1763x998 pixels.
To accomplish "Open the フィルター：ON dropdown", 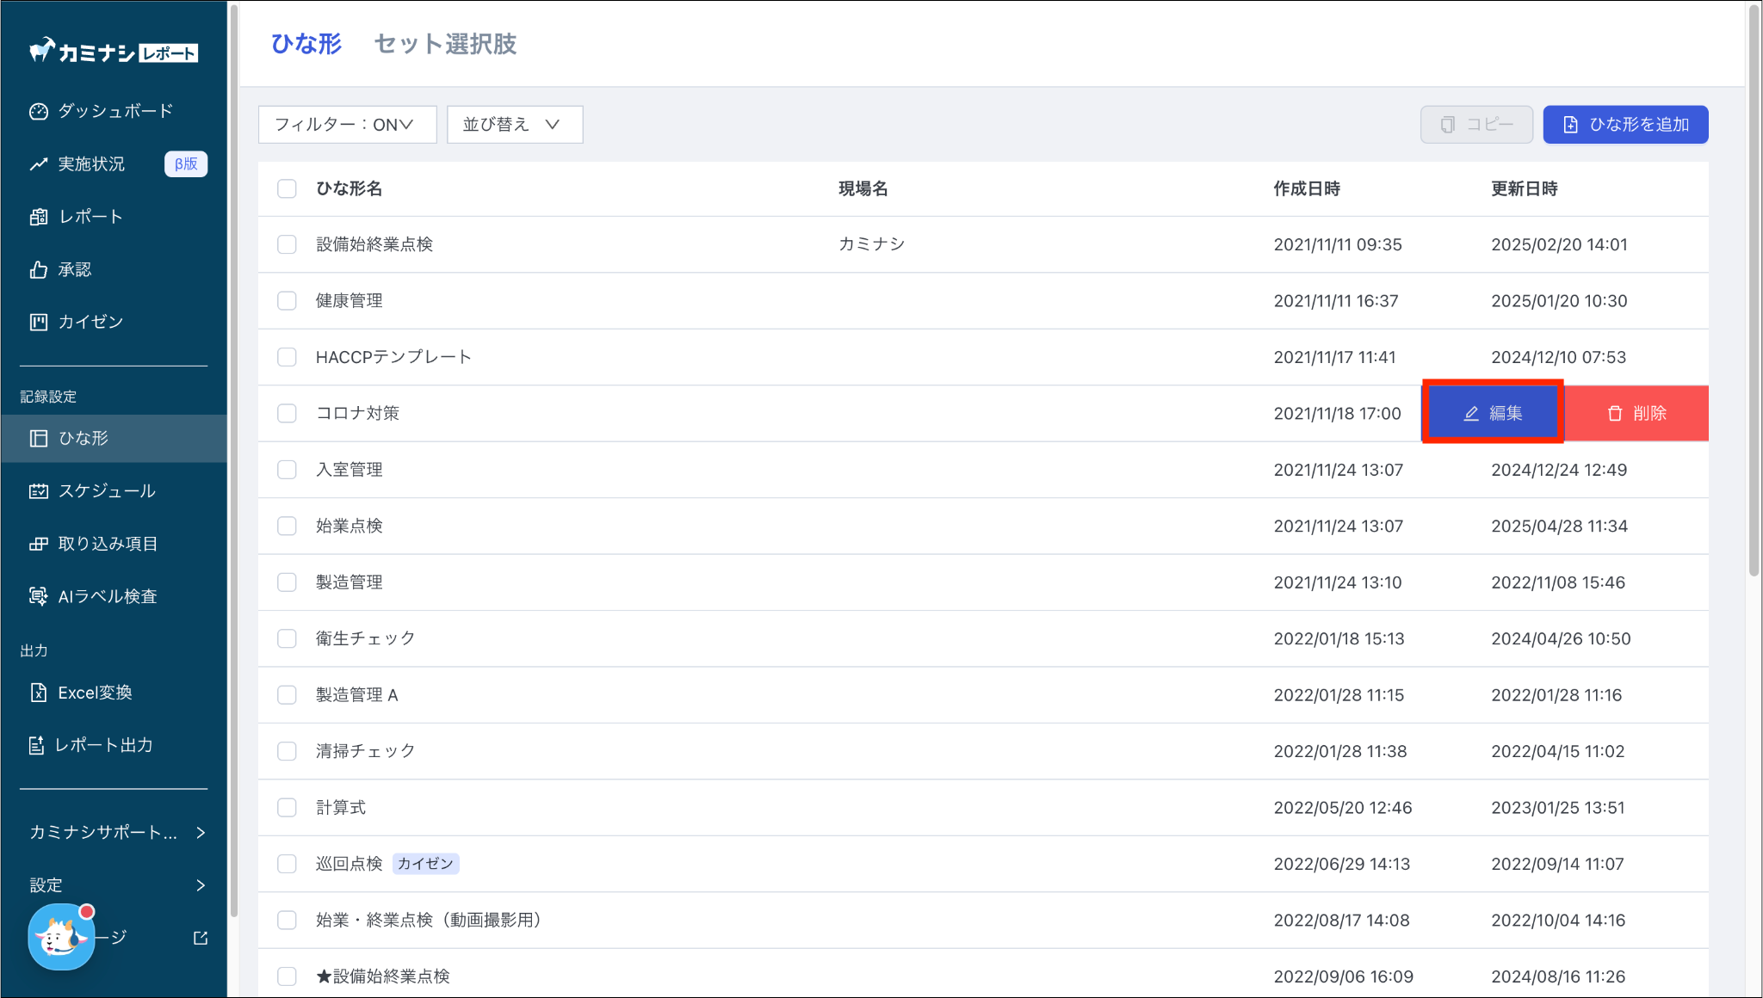I will click(346, 125).
